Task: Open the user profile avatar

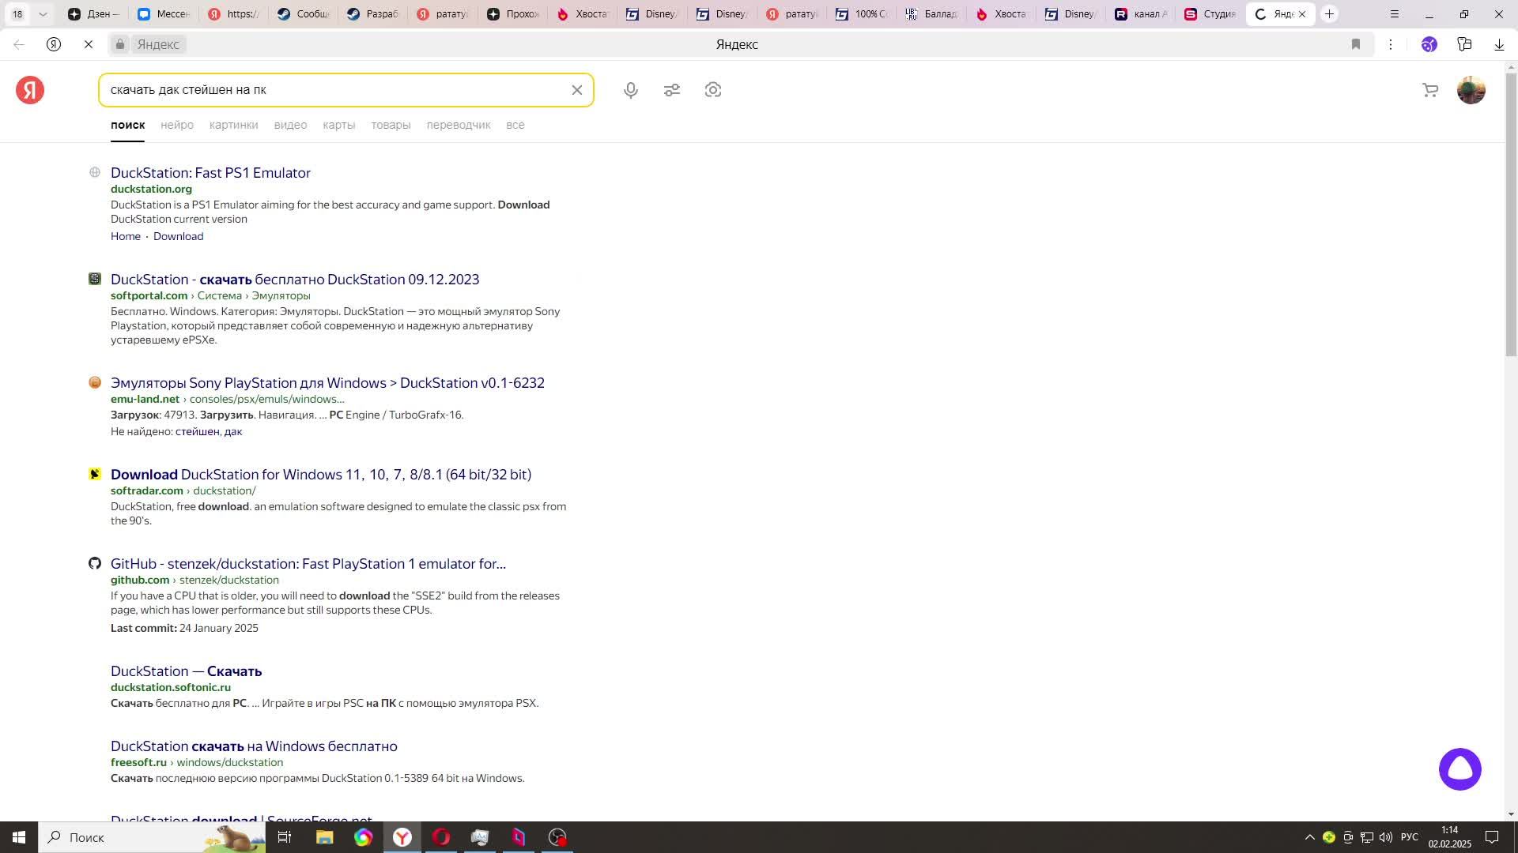Action: coord(1471,90)
